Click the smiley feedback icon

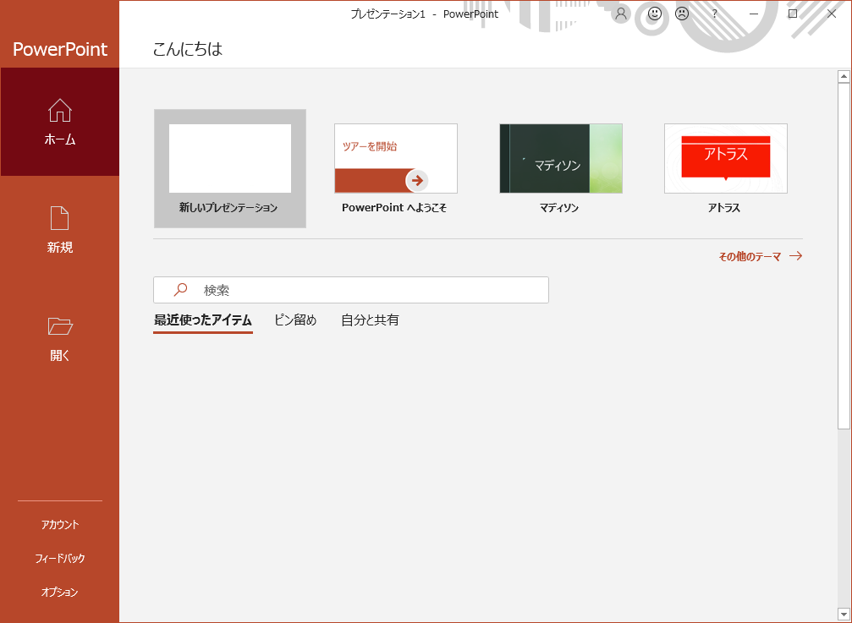click(652, 14)
